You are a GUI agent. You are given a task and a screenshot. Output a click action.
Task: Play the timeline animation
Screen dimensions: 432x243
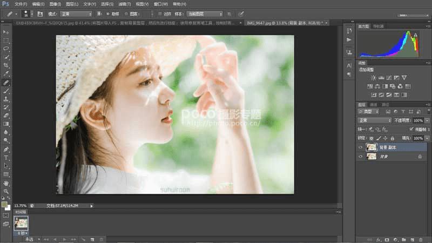[x=64, y=239]
